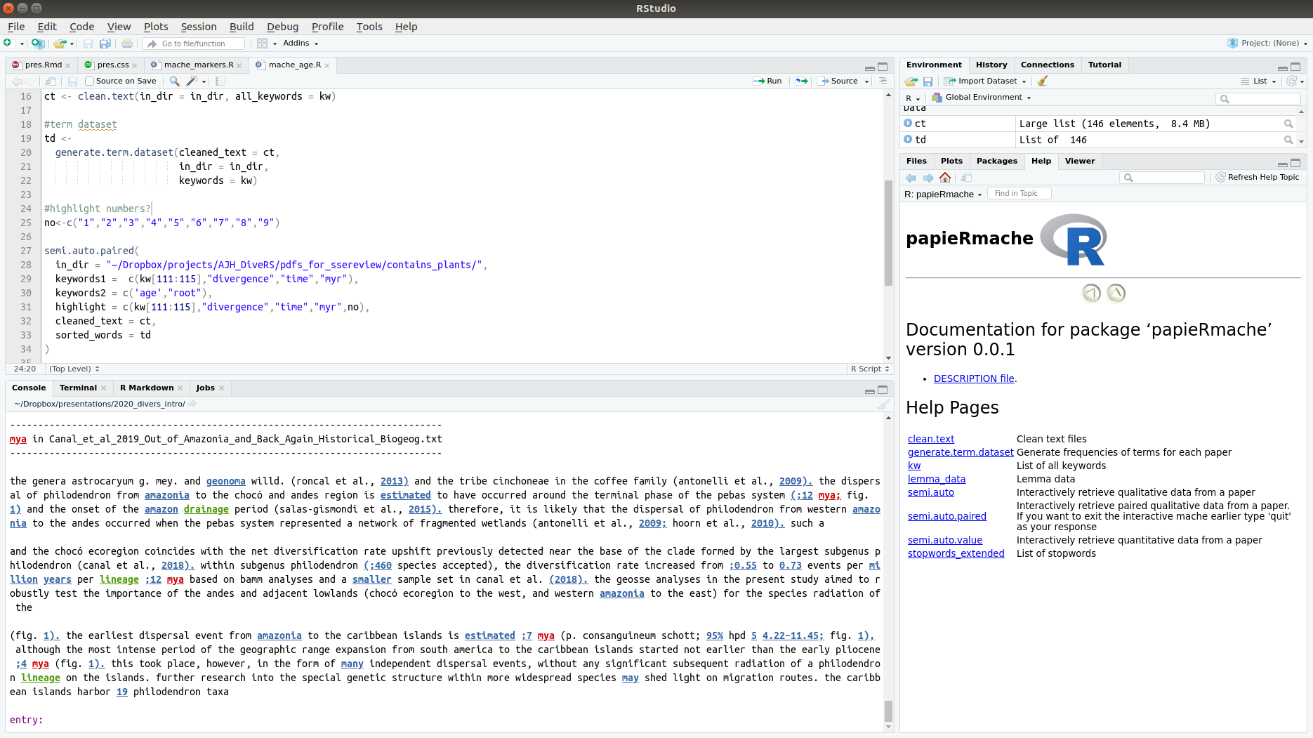Close the Terminal tab
Screen dimensions: 1313x738
(104, 388)
